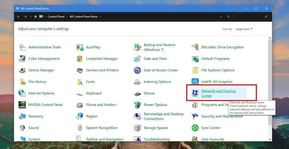Open the Color Management icon
Viewport: 289px width, 149px height.
point(22,59)
